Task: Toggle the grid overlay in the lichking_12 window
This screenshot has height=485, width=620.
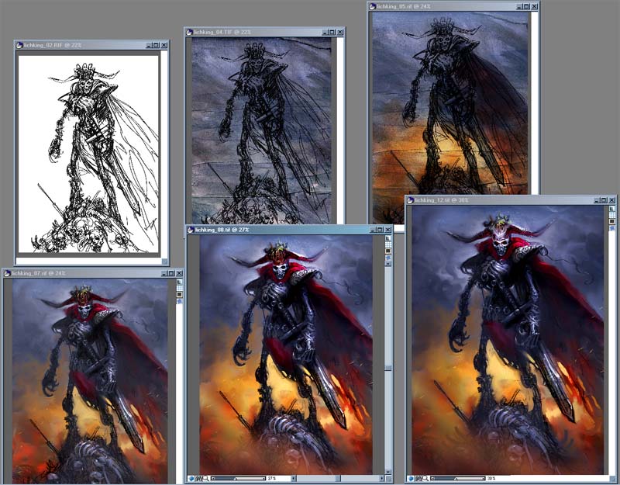Action: (612, 215)
